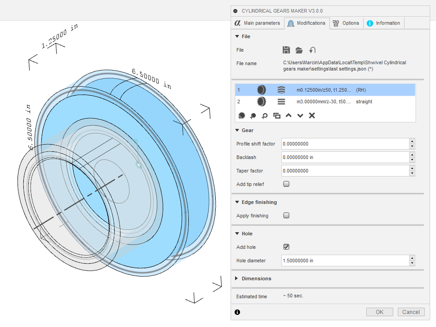Select the Modifications tab
Screen dimensions: 436x327
coord(307,23)
